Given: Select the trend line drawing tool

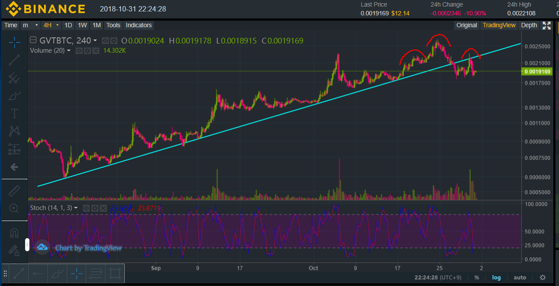Looking at the screenshot, I should (x=14, y=60).
